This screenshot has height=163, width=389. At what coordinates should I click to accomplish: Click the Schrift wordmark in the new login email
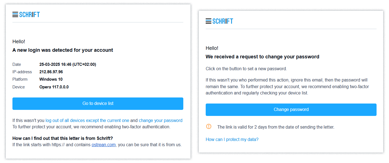point(30,15)
